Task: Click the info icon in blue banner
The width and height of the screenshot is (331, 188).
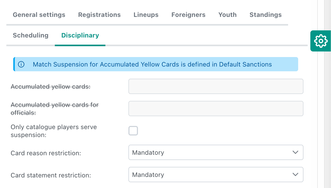Action: 21,64
